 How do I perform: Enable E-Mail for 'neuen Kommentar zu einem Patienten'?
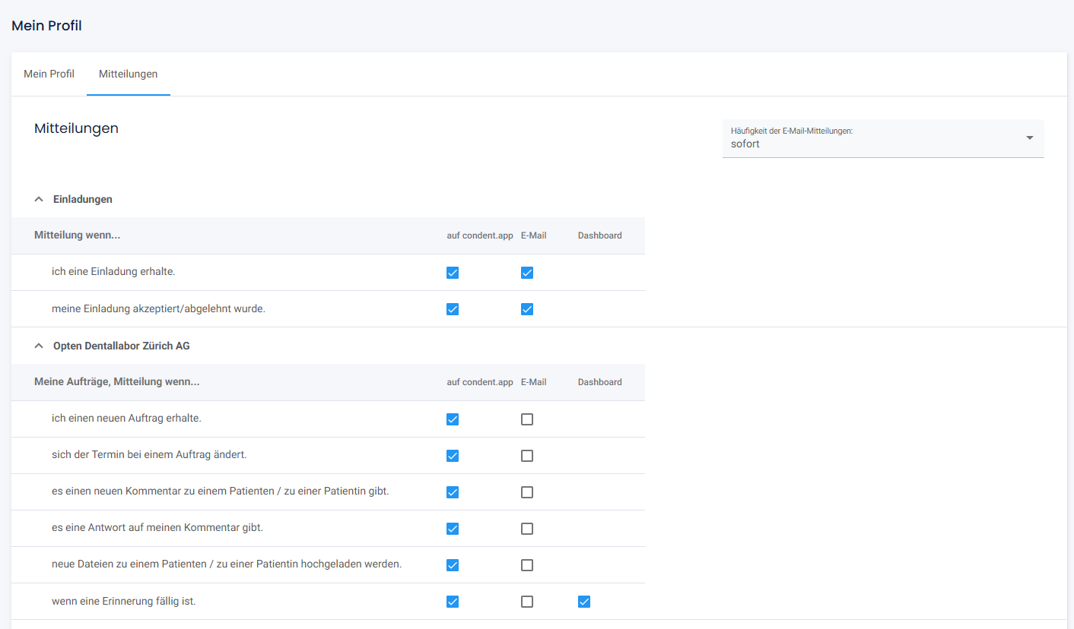tap(527, 492)
